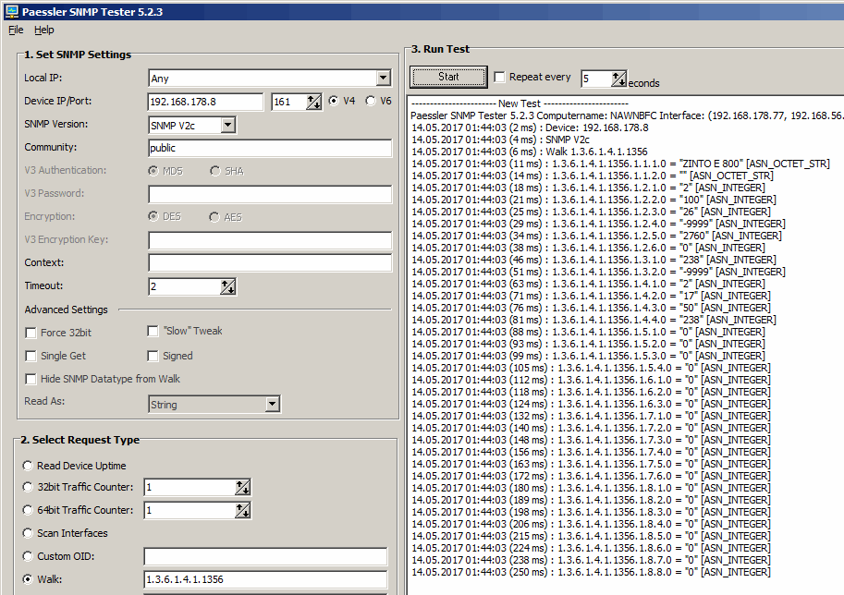Open the SNMP Version dropdown

(x=228, y=126)
